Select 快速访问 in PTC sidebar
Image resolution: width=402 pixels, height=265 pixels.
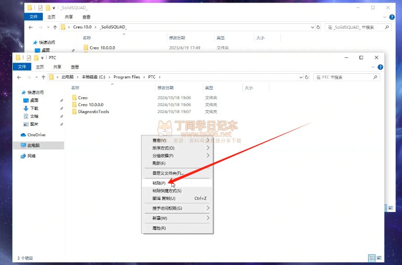[x=32, y=92]
